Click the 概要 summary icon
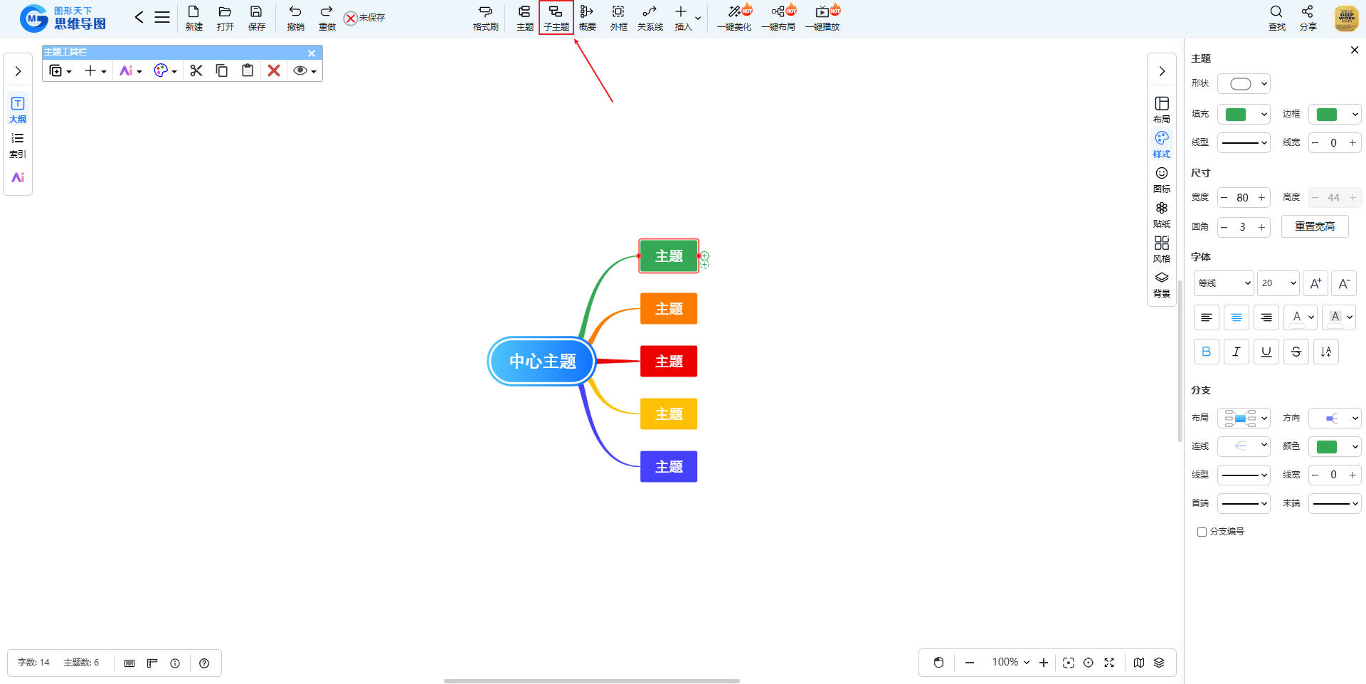This screenshot has width=1366, height=684. point(587,17)
